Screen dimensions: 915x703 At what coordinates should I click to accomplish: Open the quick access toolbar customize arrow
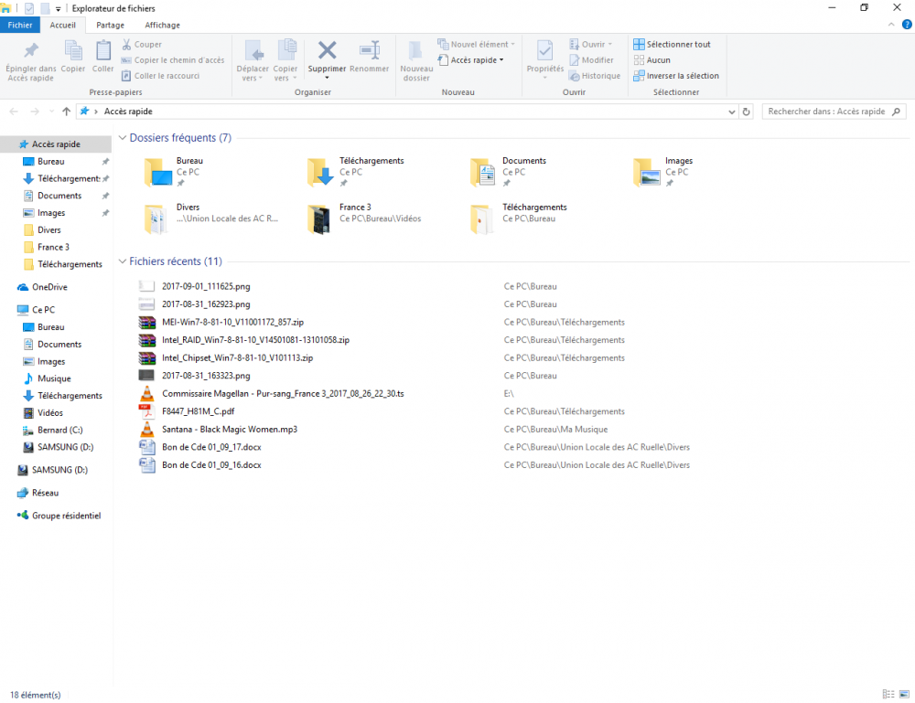point(58,9)
